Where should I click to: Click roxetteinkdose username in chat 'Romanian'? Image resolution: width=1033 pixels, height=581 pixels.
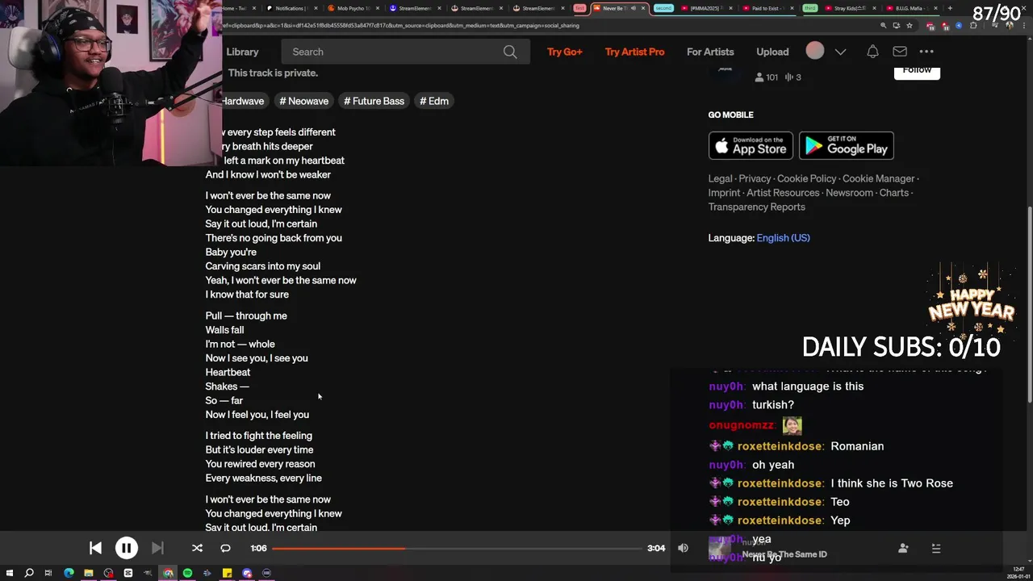(x=780, y=446)
